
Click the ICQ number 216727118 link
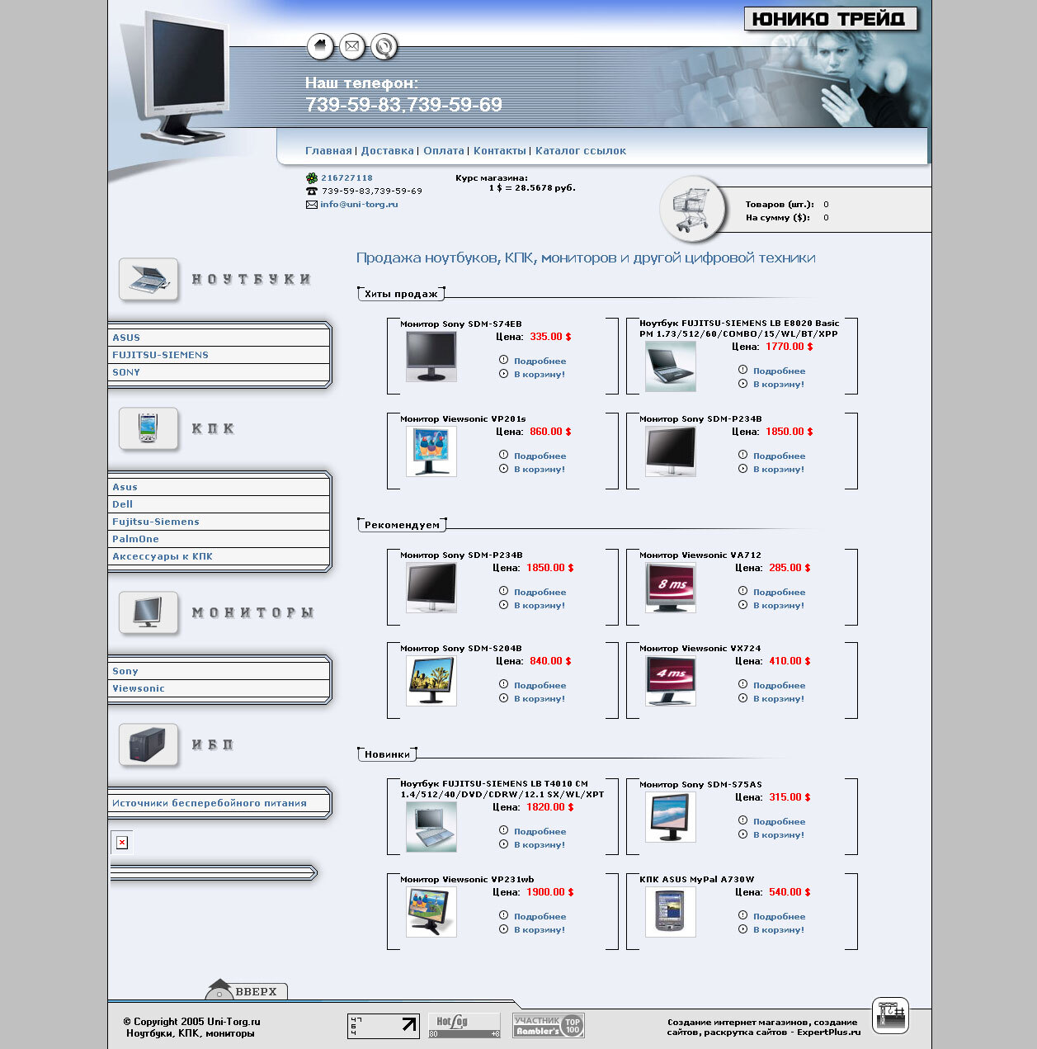346,178
